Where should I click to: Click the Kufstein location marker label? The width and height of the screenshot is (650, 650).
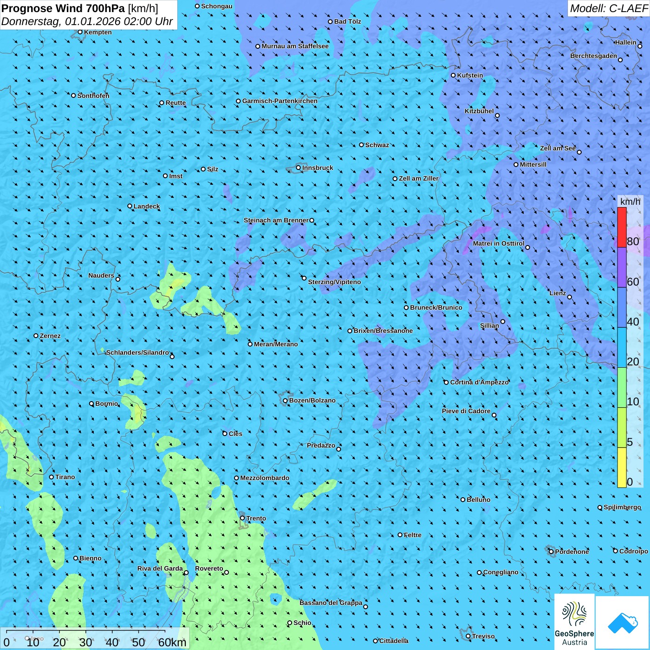(x=470, y=75)
